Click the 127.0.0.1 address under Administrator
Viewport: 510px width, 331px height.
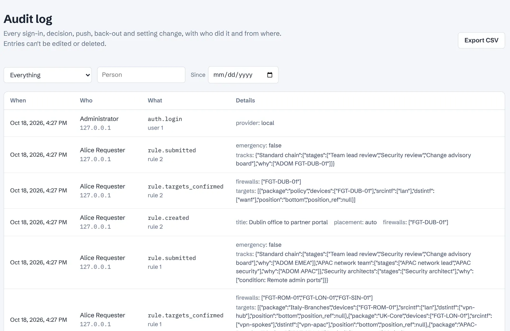[95, 128]
